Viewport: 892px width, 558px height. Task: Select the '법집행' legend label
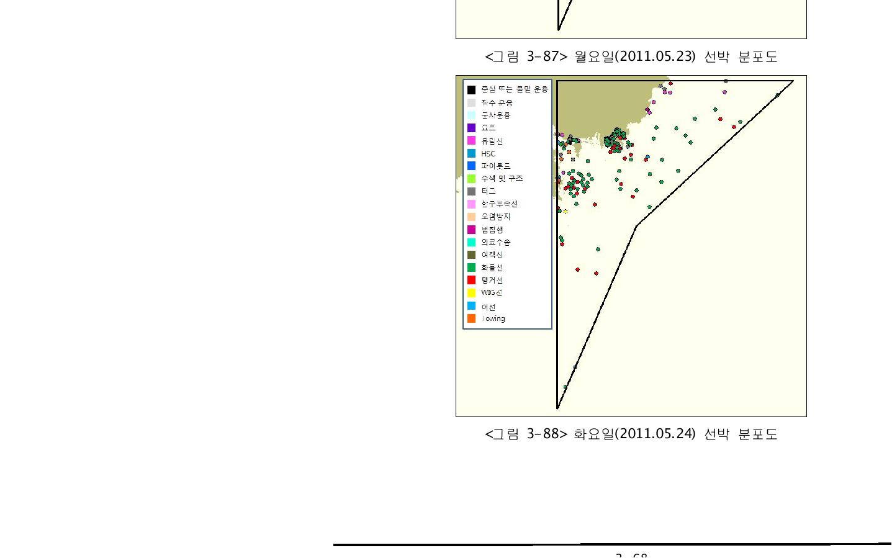(492, 230)
